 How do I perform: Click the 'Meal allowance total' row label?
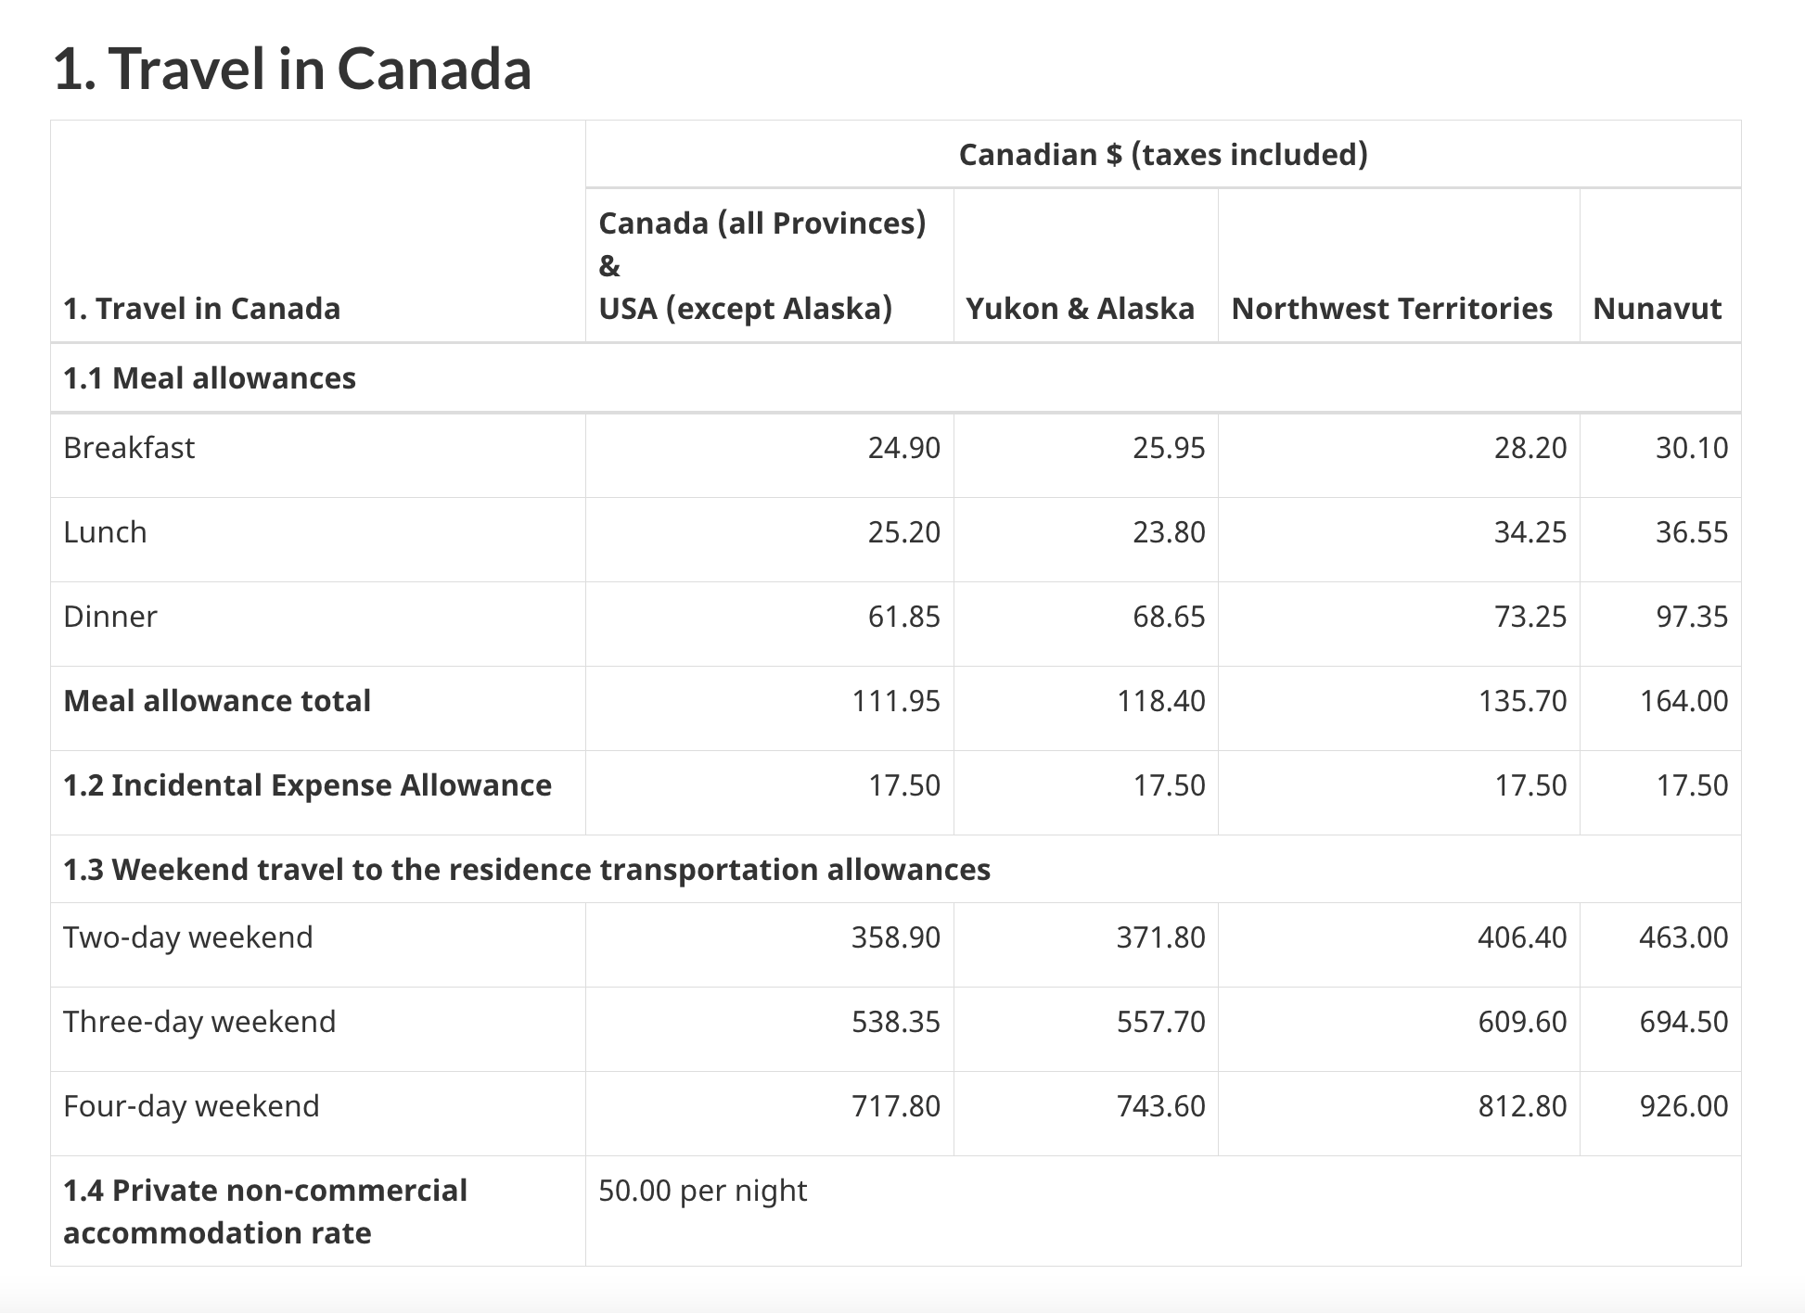217,701
